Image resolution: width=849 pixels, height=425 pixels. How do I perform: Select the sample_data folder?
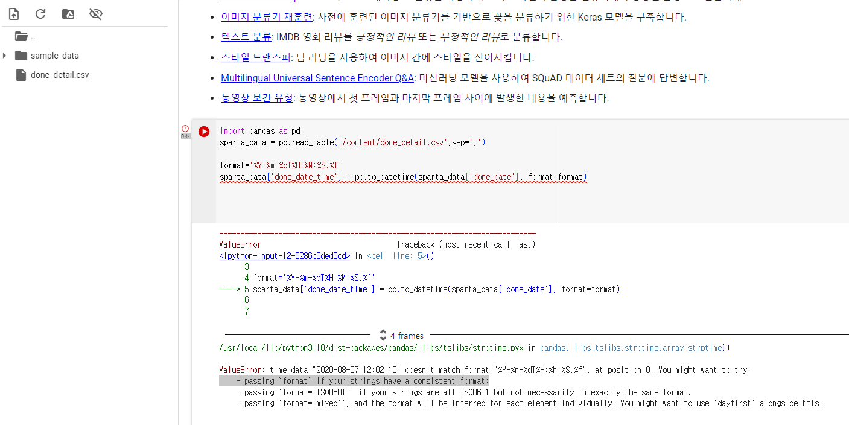54,56
